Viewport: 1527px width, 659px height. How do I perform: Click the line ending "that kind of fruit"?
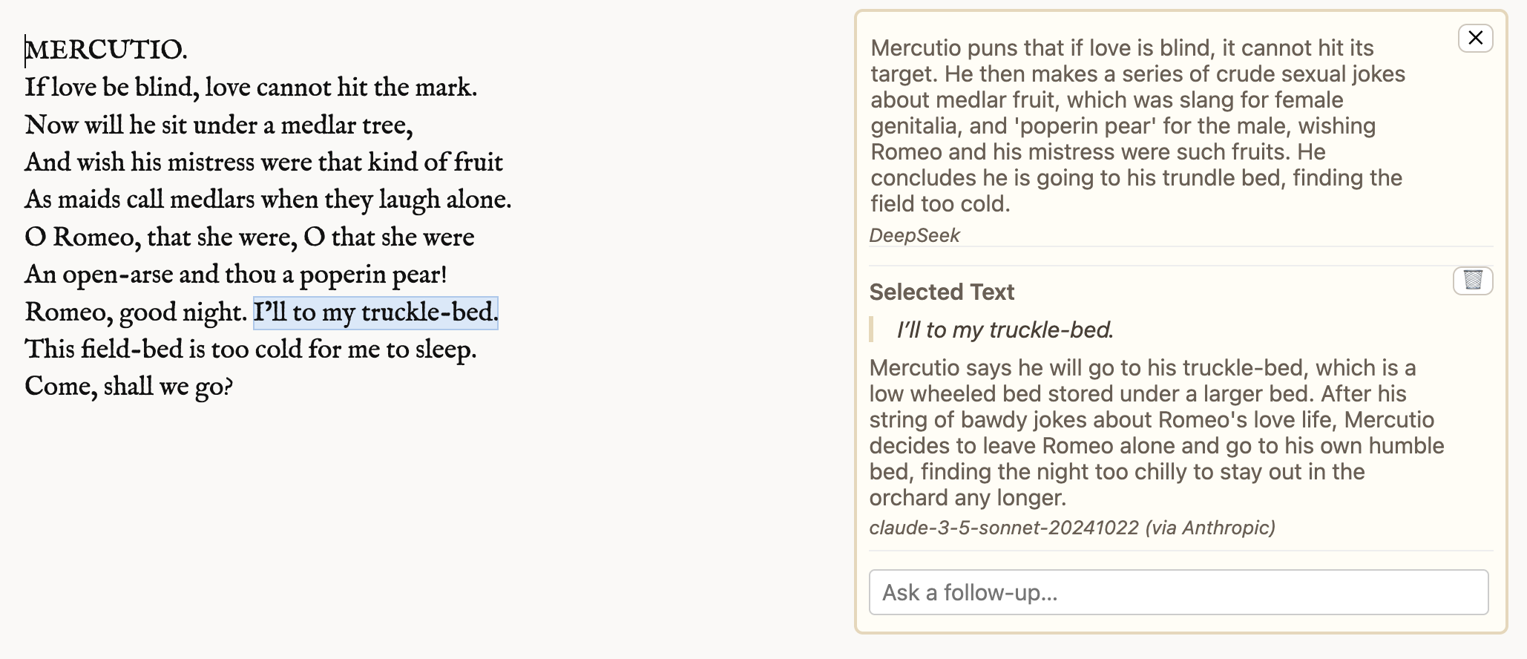263,162
